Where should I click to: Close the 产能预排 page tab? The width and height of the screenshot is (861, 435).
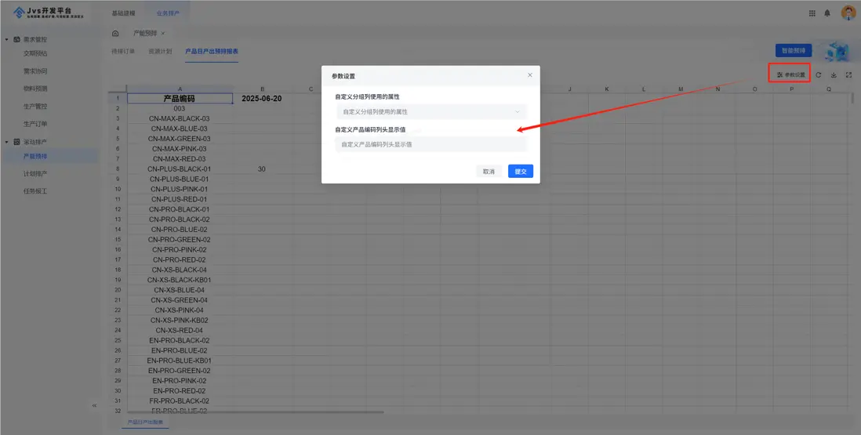point(163,34)
